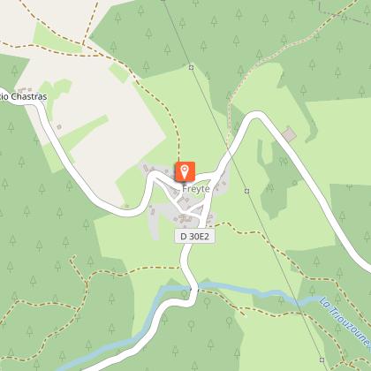The image size is (371, 371).
Task: Click the Chastras hamlet buildings cluster
Action: (x=25, y=89)
